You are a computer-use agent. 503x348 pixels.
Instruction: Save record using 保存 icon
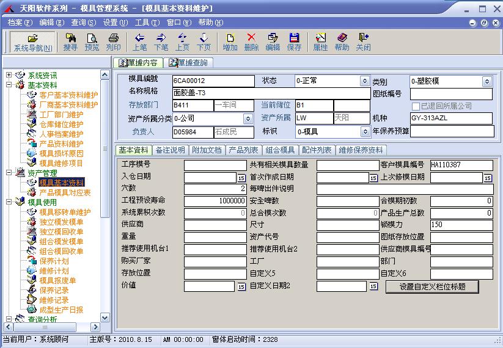click(294, 42)
